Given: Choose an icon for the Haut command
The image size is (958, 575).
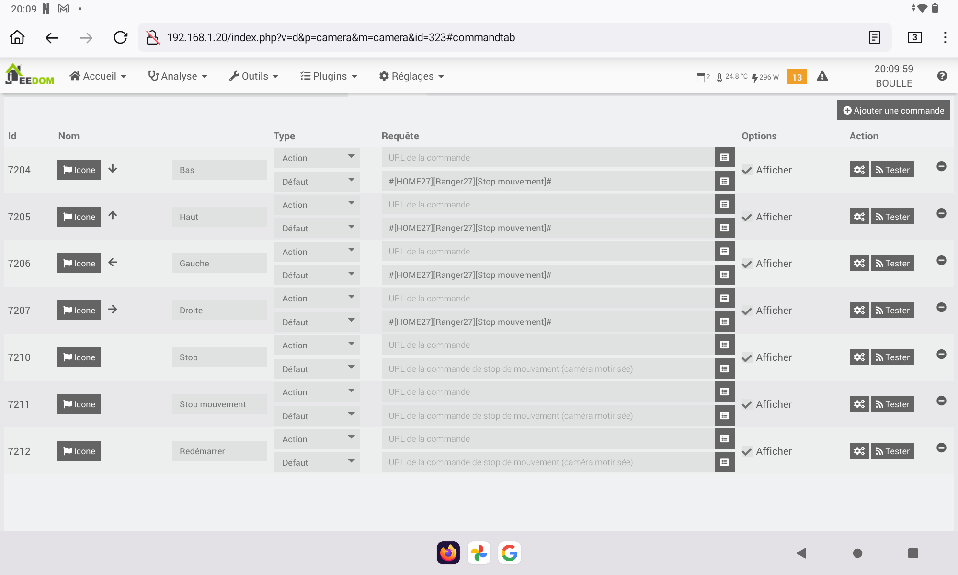Looking at the screenshot, I should tap(79, 217).
